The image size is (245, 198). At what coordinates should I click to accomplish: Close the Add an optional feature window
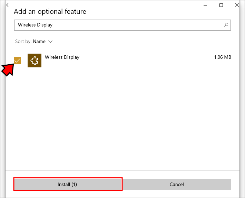pyautogui.click(x=237, y=5)
